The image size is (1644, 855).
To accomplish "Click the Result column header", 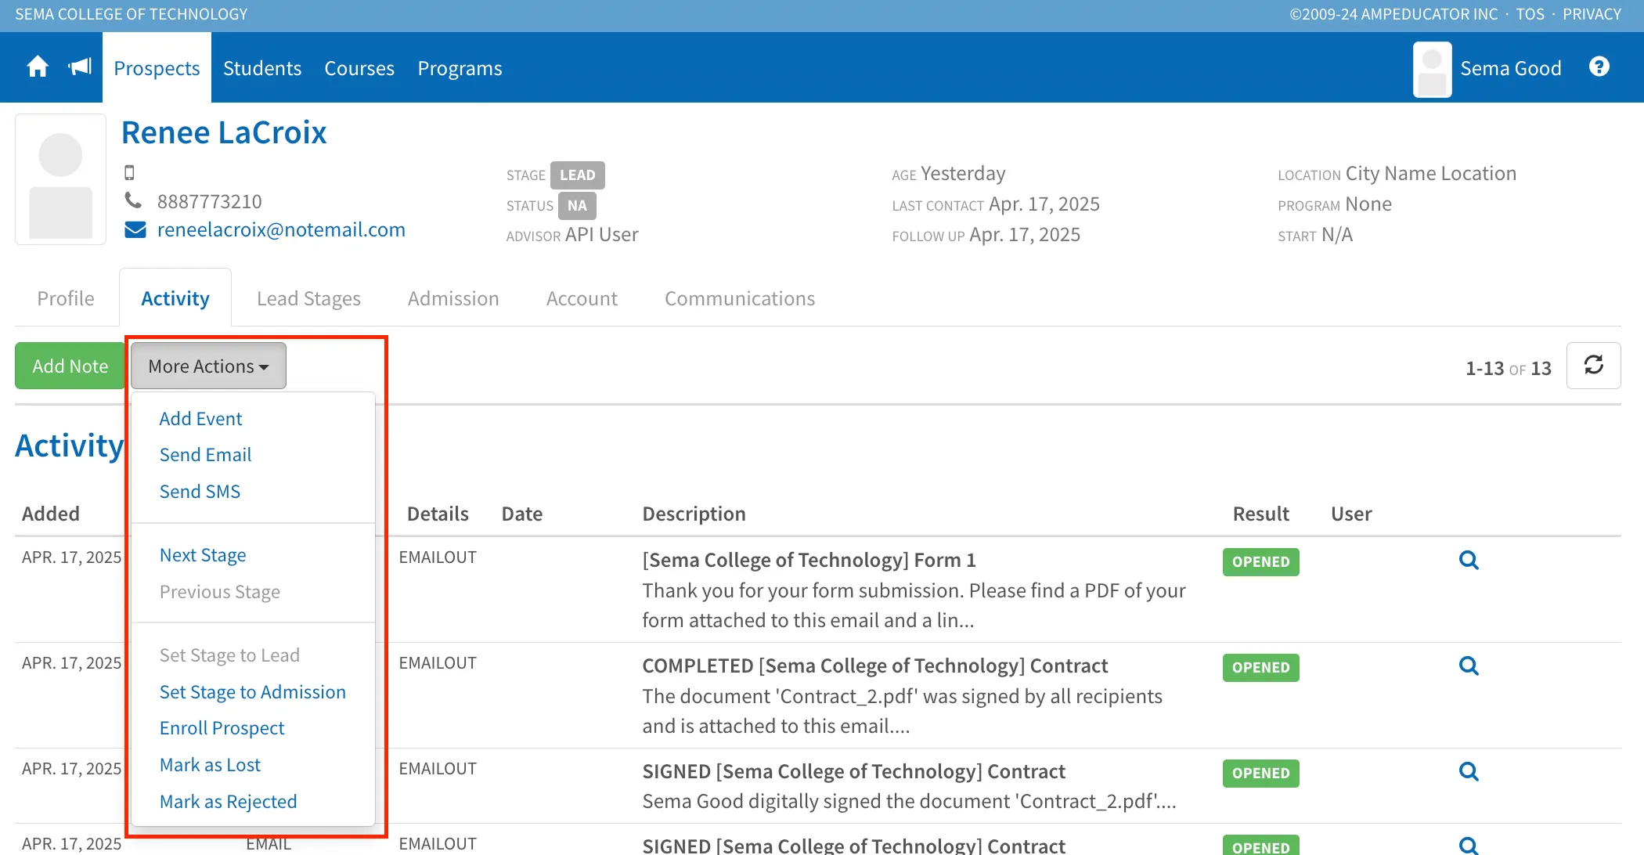I will (x=1260, y=514).
